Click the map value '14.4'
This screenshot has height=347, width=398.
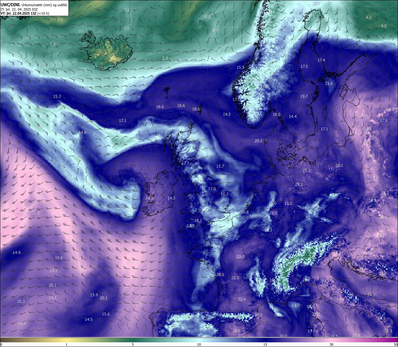(293, 116)
